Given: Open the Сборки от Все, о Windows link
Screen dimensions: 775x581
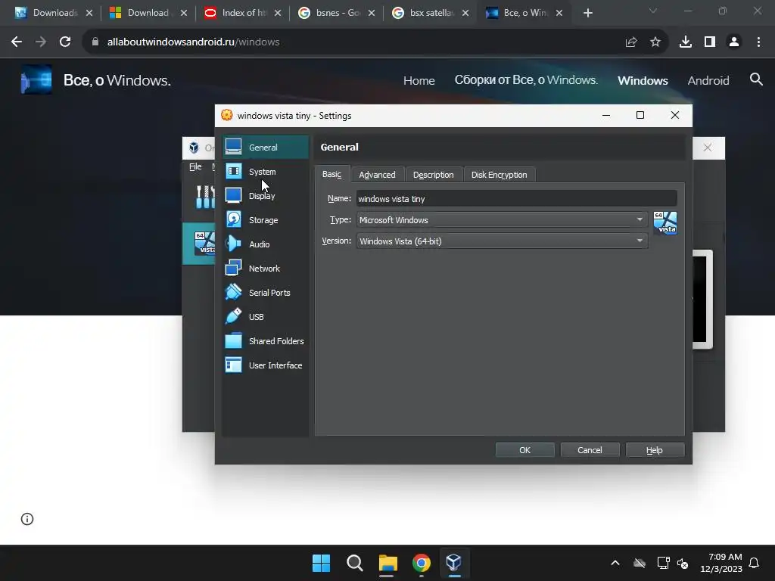Looking at the screenshot, I should 526,80.
